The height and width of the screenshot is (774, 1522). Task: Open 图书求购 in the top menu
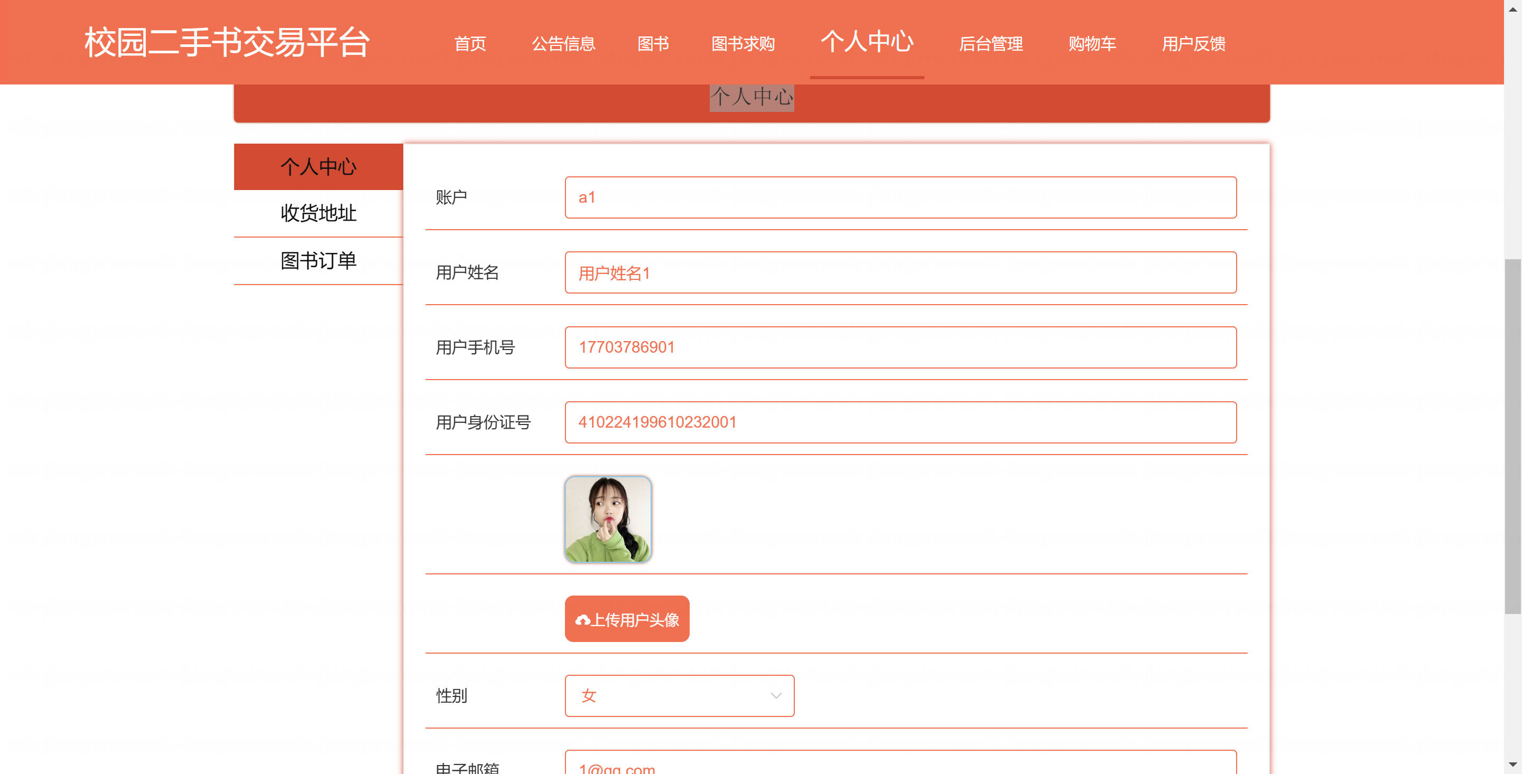[743, 44]
